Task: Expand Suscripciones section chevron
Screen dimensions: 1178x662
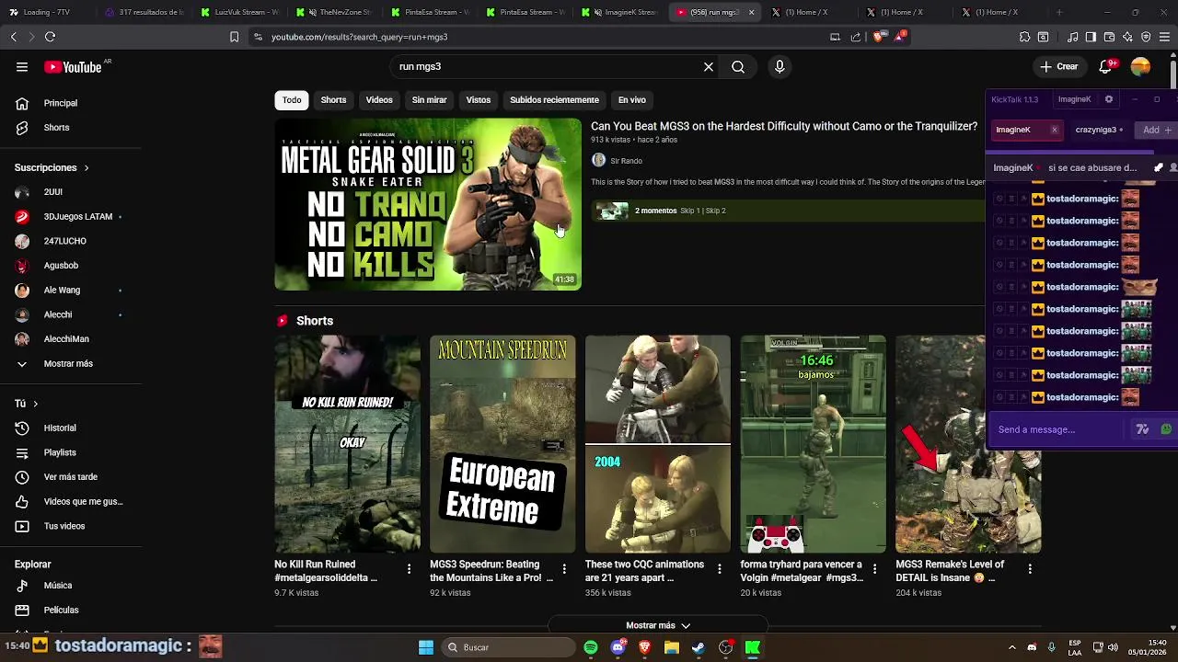Action: [x=87, y=168]
